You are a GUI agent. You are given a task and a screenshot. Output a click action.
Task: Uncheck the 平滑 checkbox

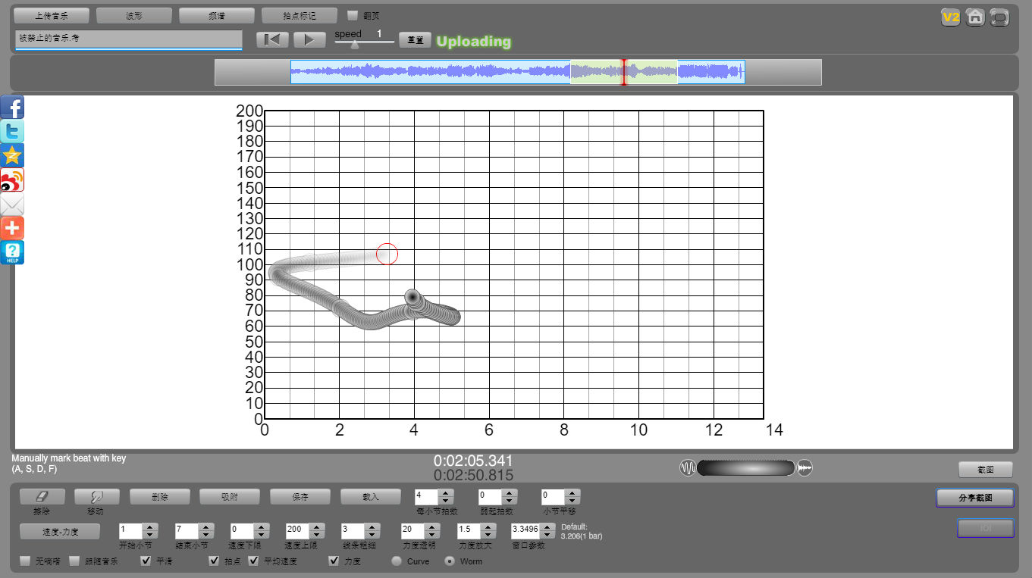coord(146,561)
